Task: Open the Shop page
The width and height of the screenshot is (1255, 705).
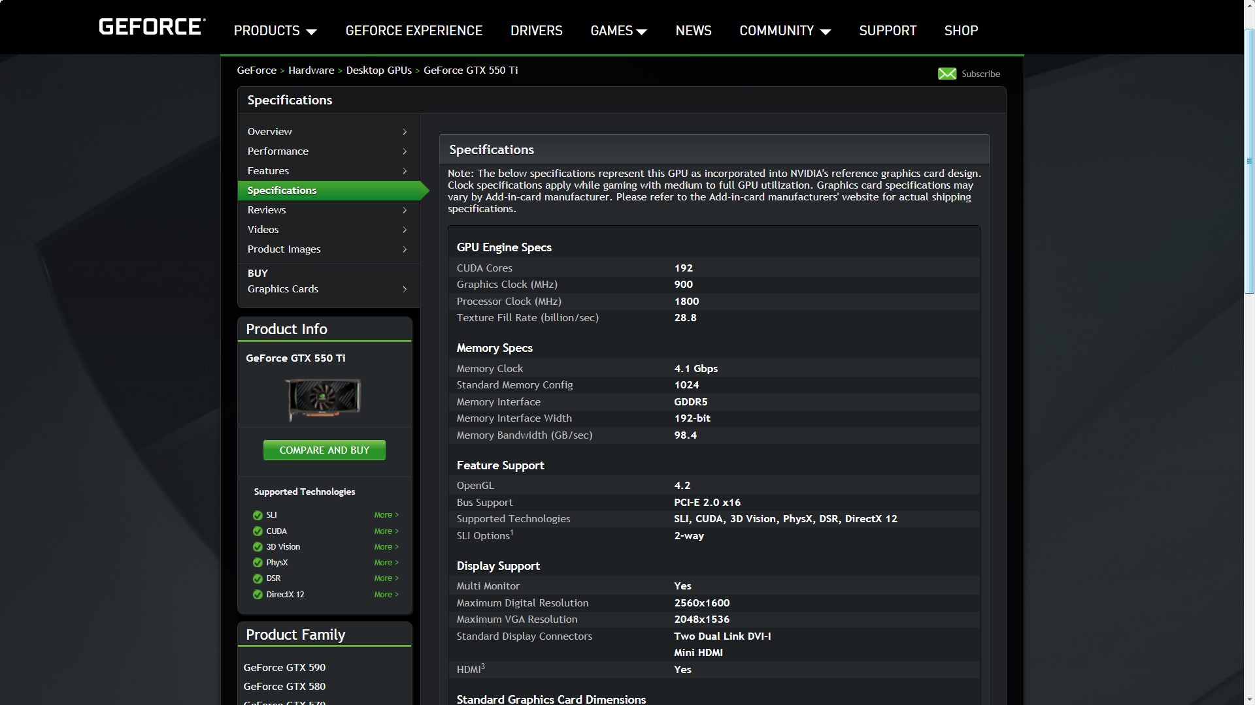Action: point(961,31)
